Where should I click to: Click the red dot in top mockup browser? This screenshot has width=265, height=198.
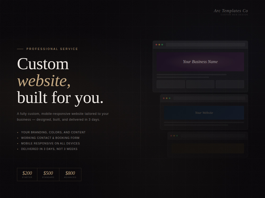click(156, 45)
